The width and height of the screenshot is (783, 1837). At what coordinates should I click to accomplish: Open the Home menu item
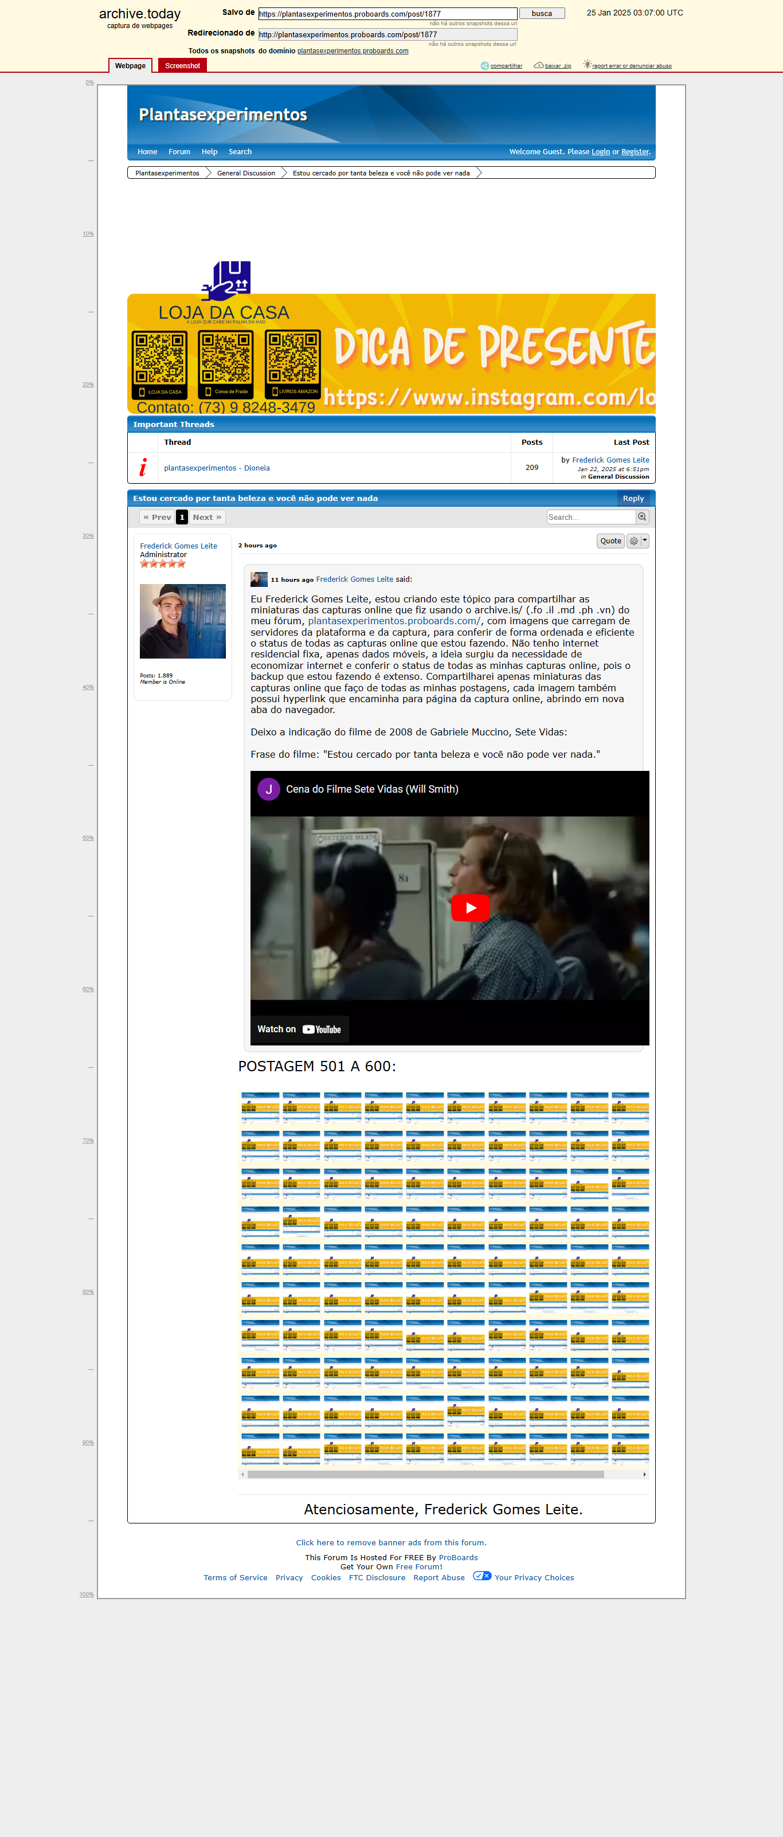point(148,152)
